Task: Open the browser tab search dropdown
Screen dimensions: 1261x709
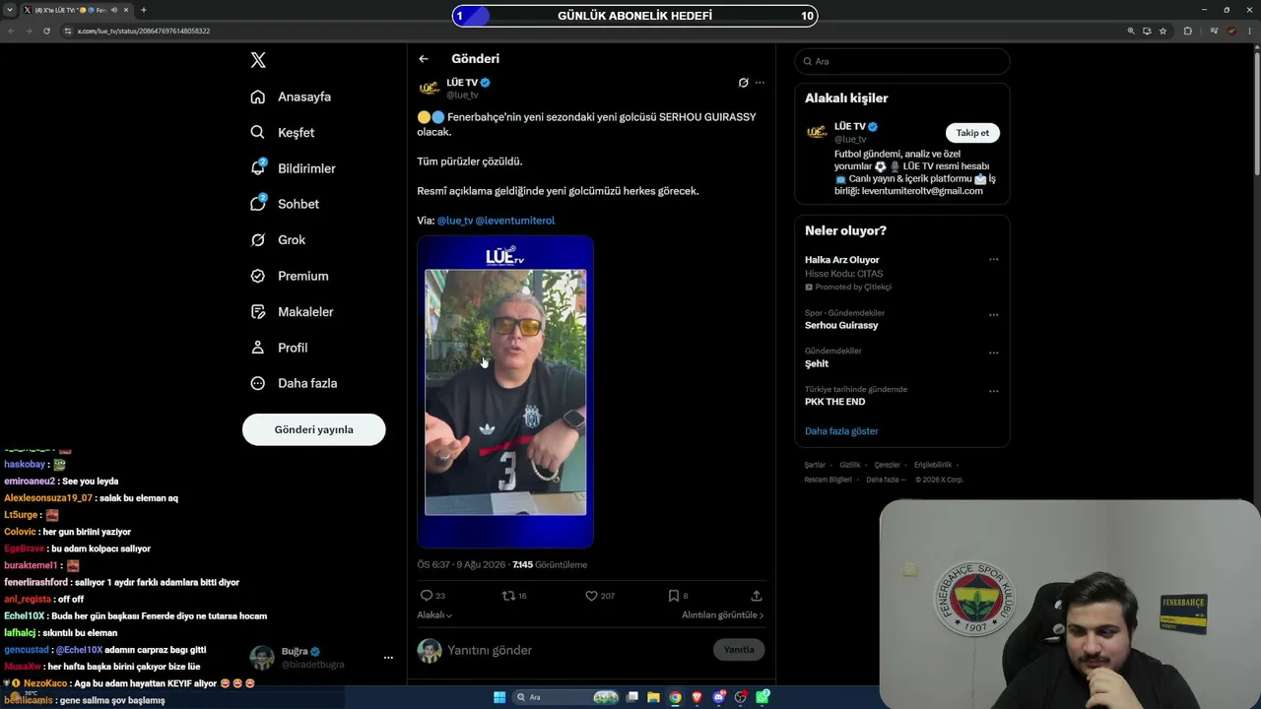Action: (10, 10)
